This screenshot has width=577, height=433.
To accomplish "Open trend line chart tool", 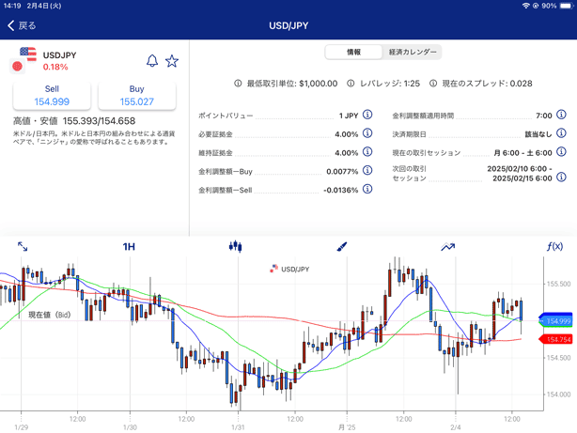I will click(x=447, y=247).
